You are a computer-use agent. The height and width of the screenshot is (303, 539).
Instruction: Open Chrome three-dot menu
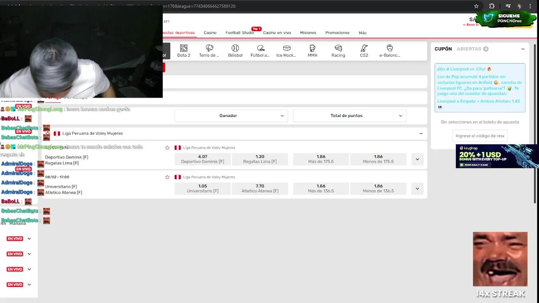click(x=530, y=6)
